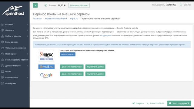The height and width of the screenshot is (109, 194).
Task: Open the Чат с поддержкой button
Action: (179, 103)
